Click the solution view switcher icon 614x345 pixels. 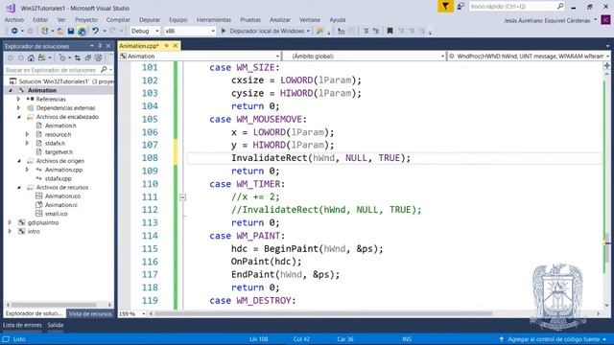[x=41, y=57]
